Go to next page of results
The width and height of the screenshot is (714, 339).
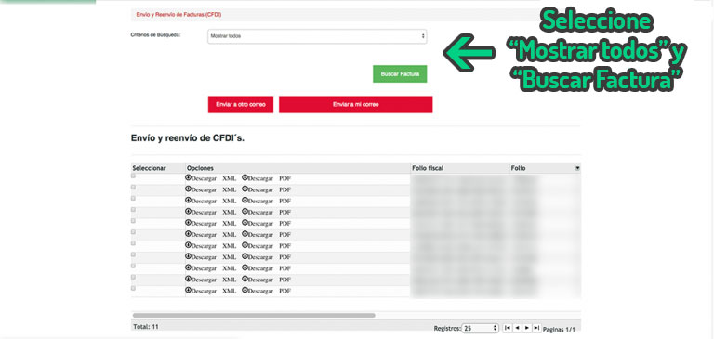pyautogui.click(x=527, y=328)
